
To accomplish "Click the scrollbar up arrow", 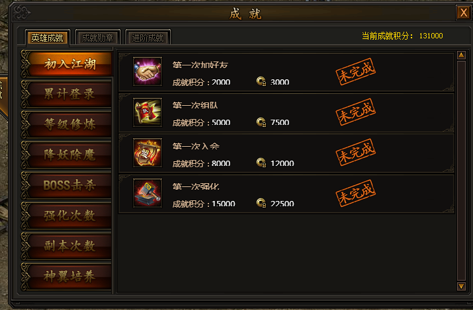I will tap(461, 55).
